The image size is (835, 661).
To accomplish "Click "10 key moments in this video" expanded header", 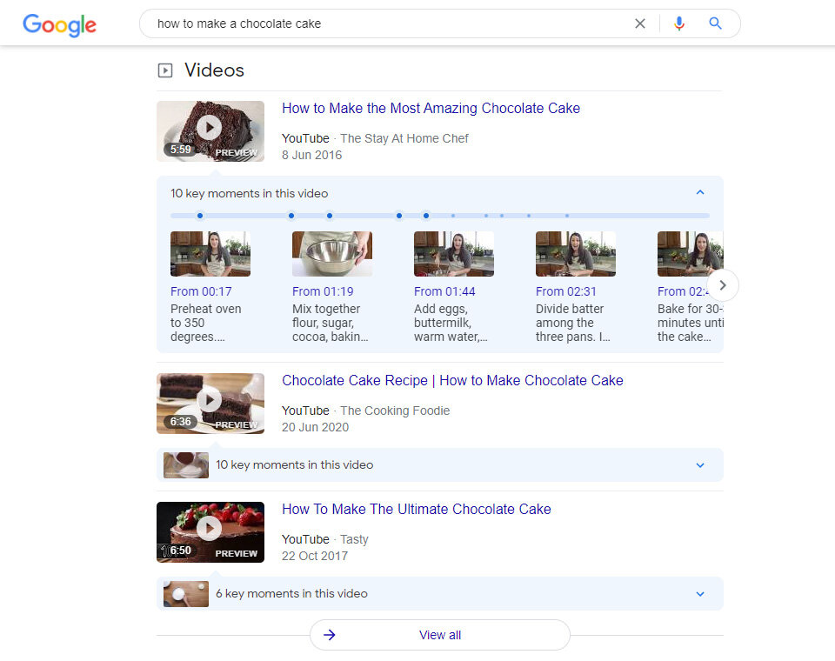I will [x=250, y=193].
